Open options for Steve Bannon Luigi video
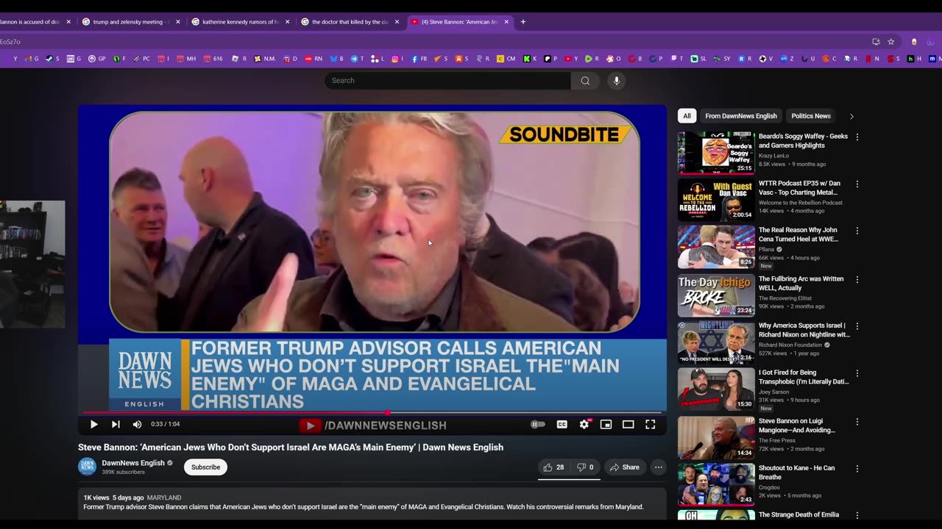 pyautogui.click(x=857, y=422)
